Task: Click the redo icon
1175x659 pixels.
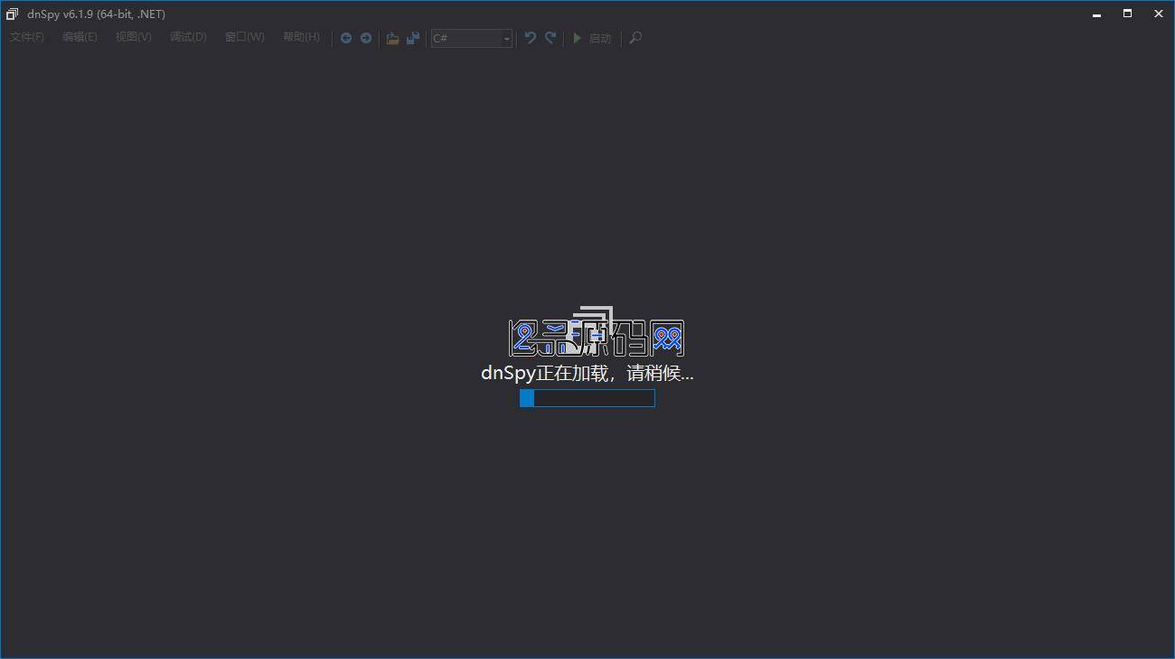Action: [550, 38]
